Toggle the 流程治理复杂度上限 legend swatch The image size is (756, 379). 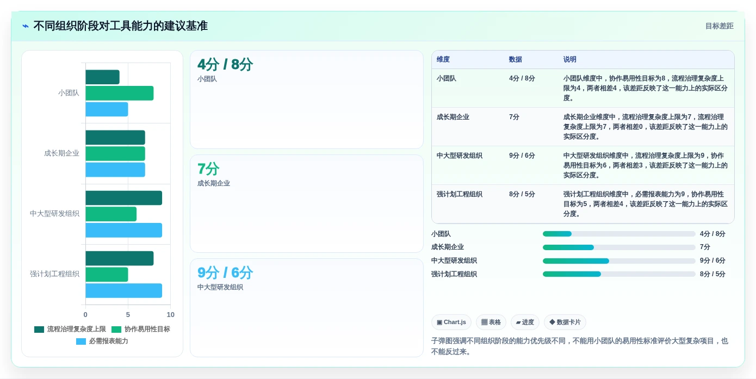click(39, 330)
